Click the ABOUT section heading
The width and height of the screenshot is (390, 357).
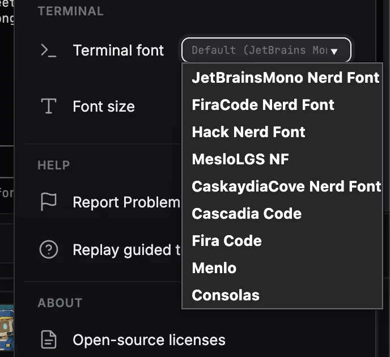tap(60, 303)
